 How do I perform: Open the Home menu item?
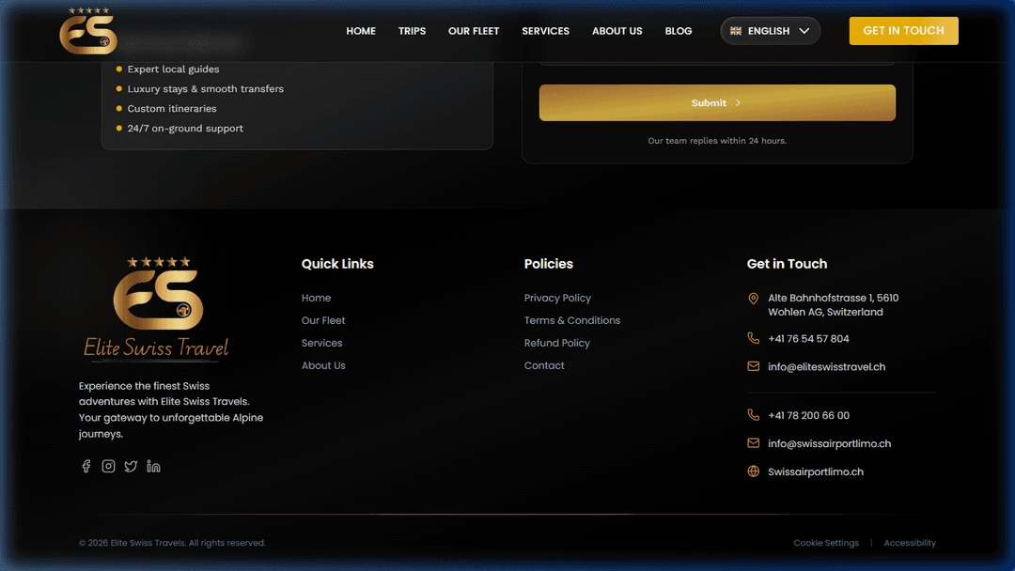click(361, 31)
